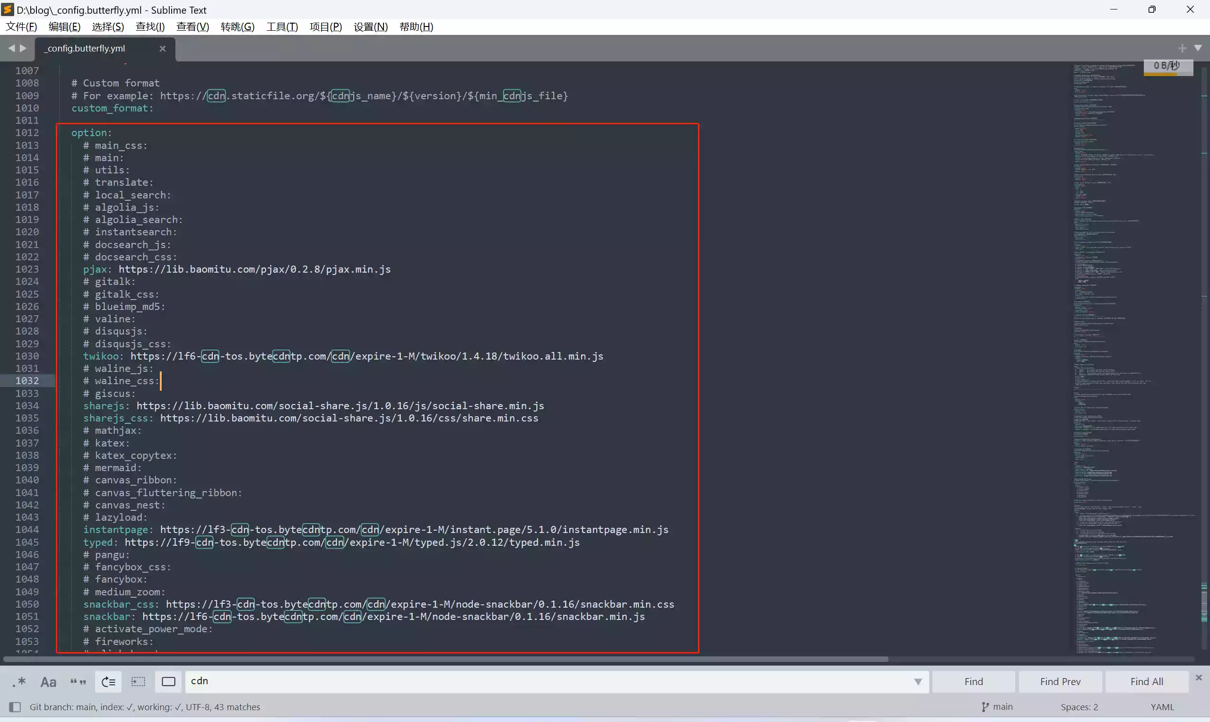Open the 工具(T) menu
Screen dimensions: 1210x722
point(282,27)
